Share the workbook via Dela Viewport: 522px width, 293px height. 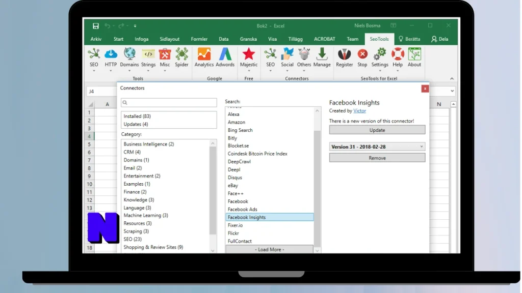tap(440, 39)
